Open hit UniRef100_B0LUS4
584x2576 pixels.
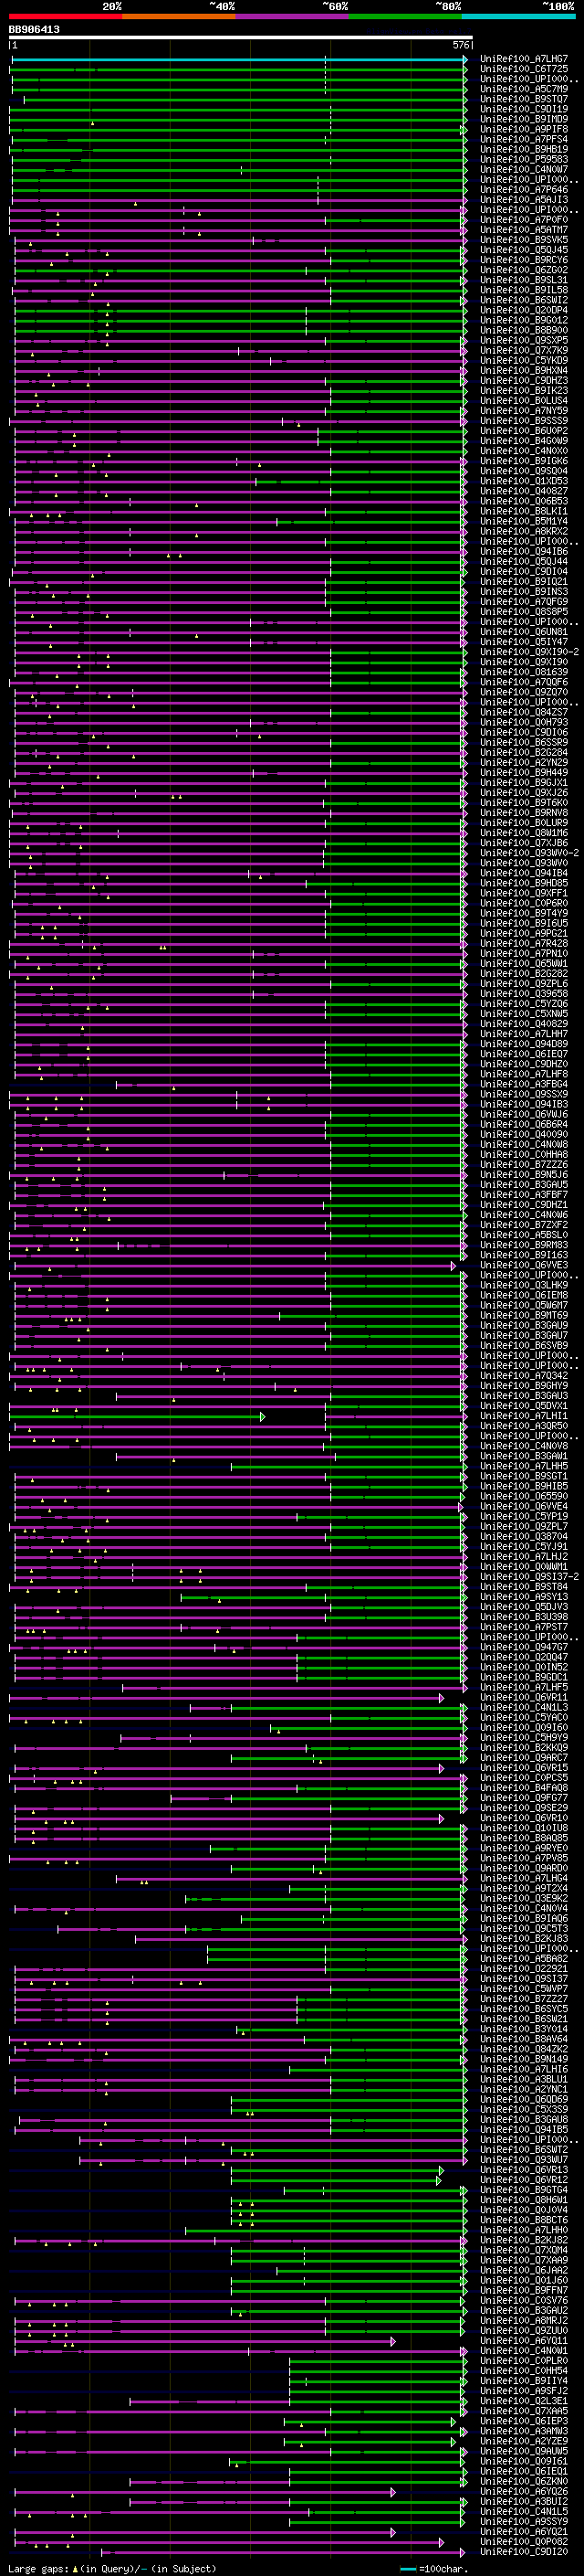(523, 400)
